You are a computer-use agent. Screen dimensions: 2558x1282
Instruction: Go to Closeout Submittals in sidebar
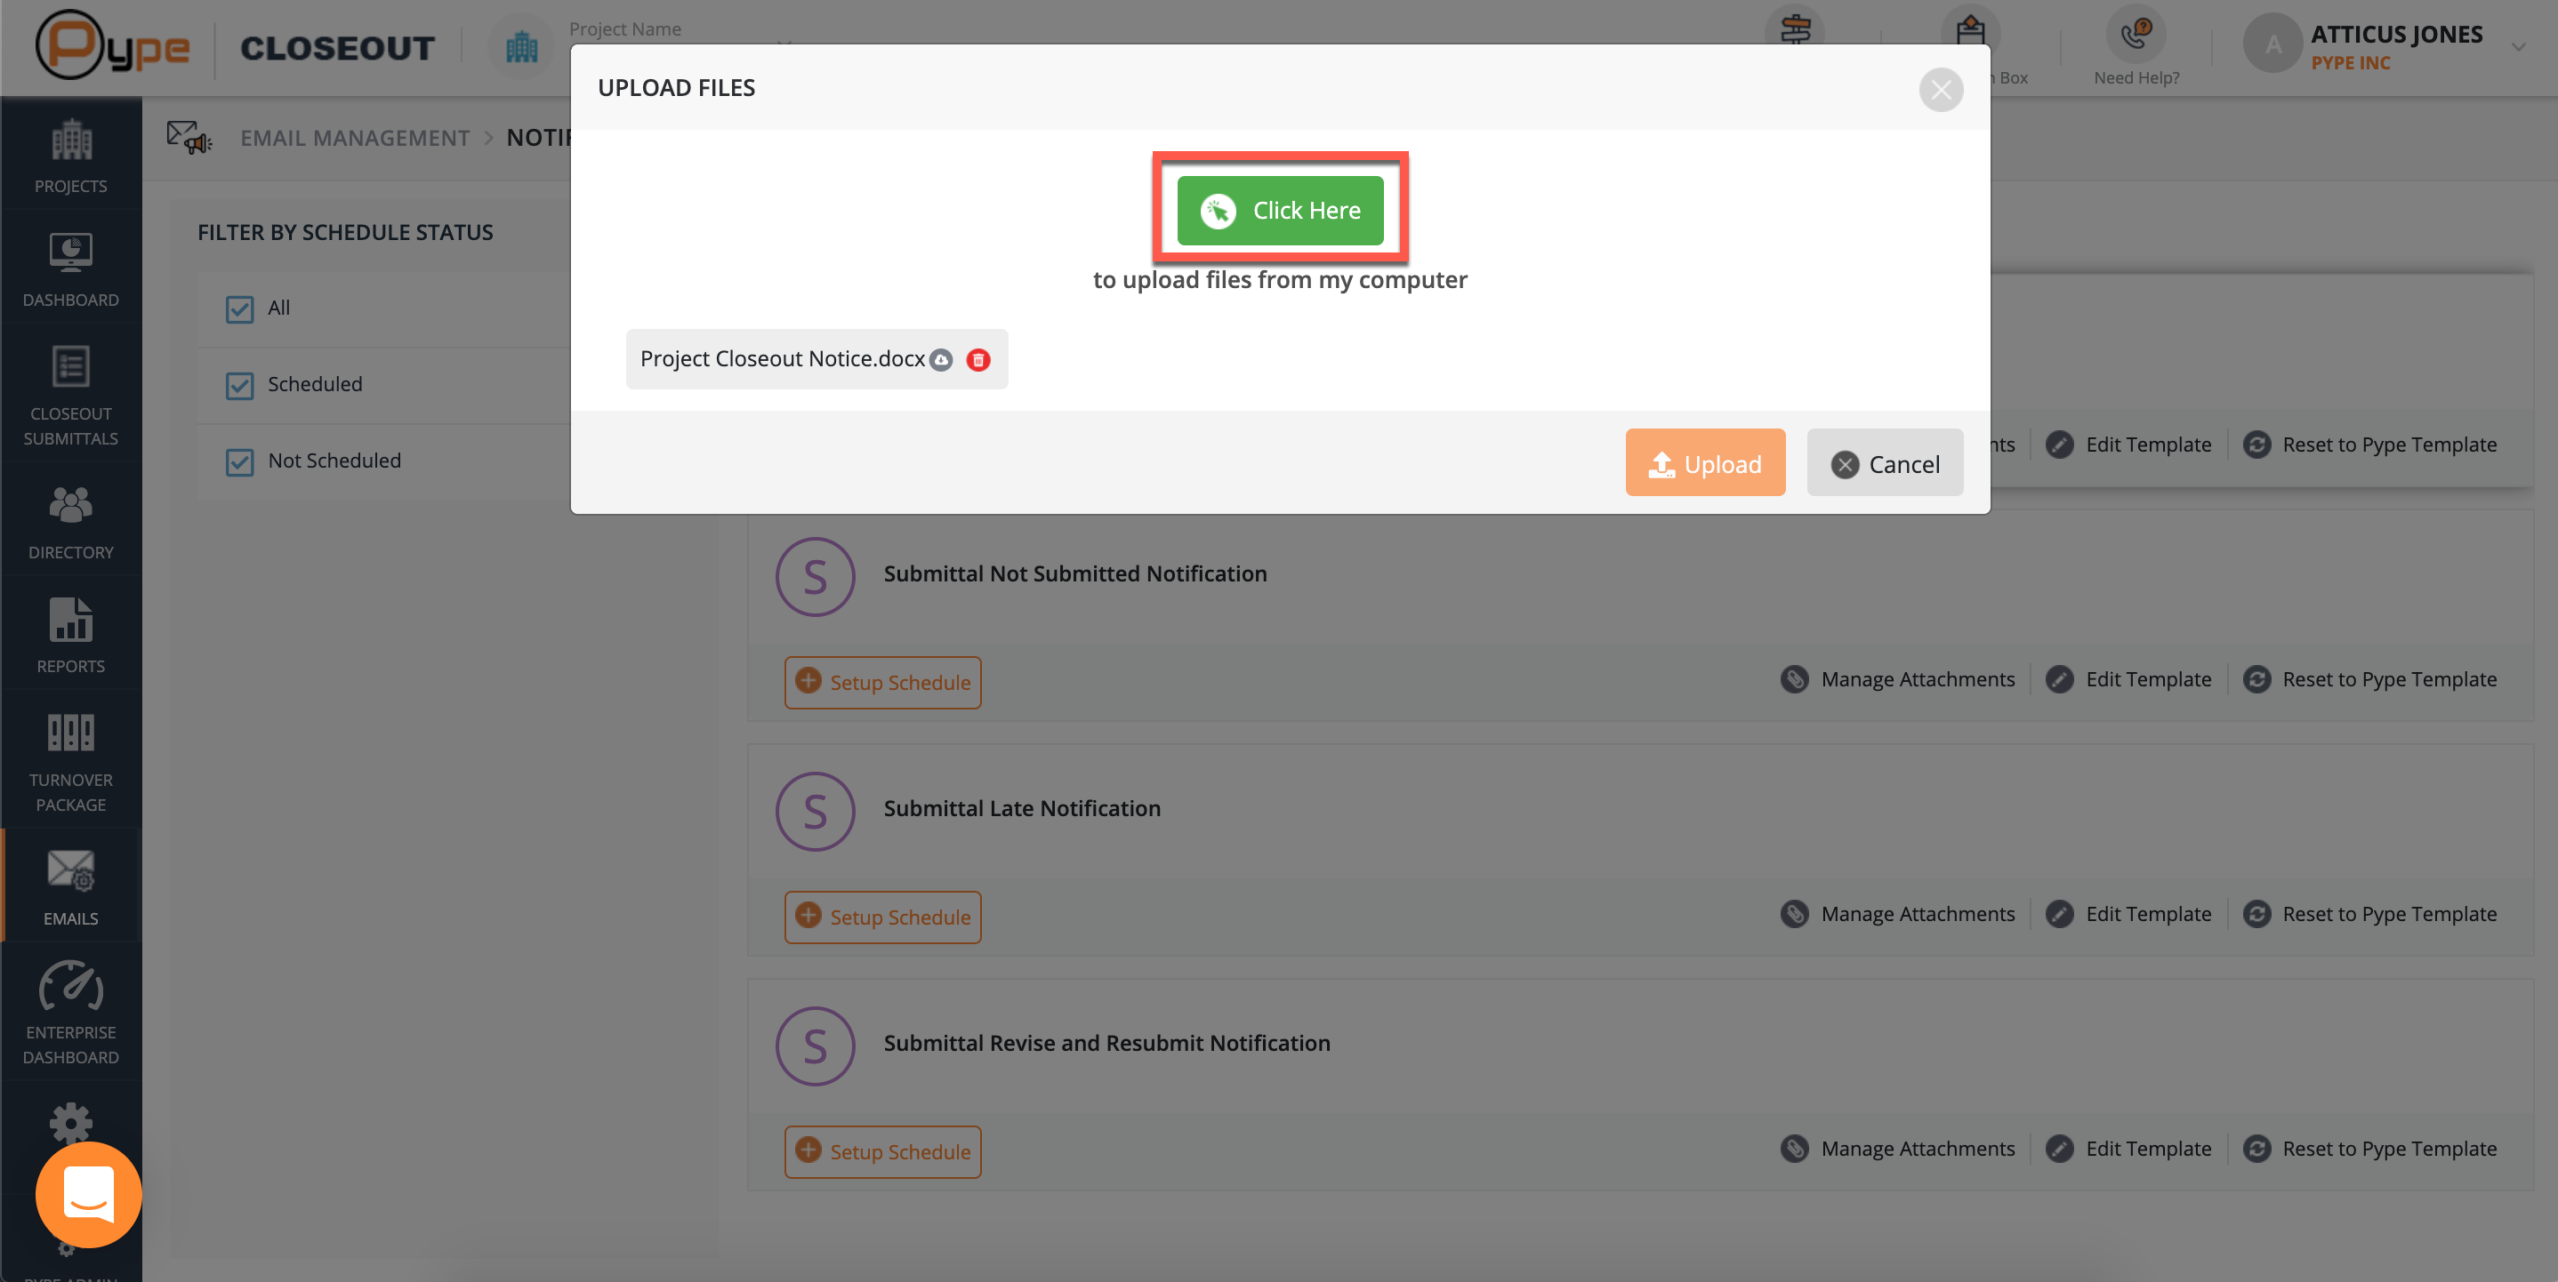point(70,396)
